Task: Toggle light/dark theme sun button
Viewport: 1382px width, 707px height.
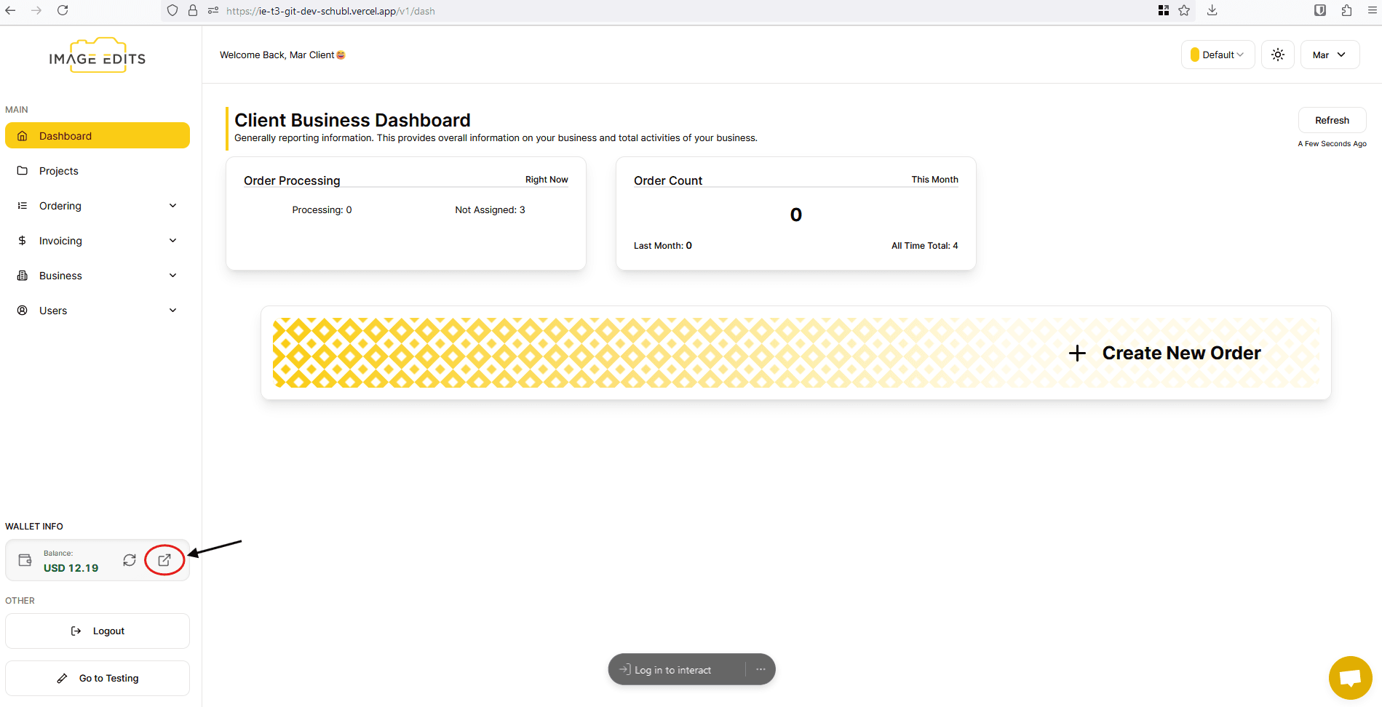Action: 1277,55
